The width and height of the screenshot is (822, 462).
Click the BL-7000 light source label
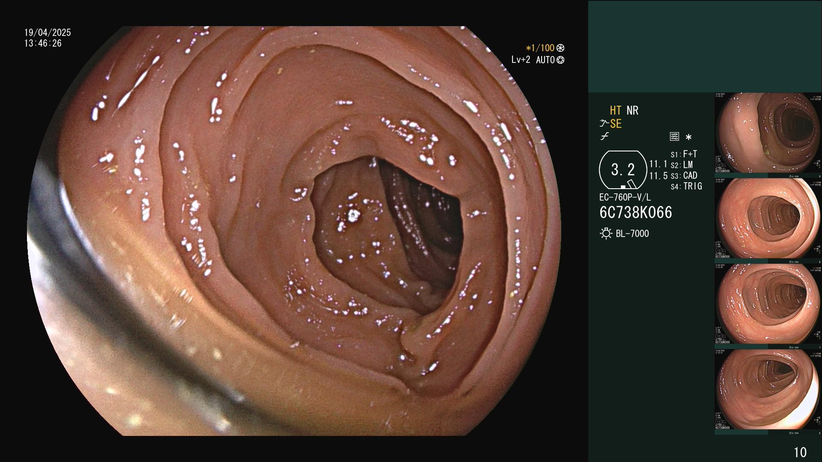632,234
